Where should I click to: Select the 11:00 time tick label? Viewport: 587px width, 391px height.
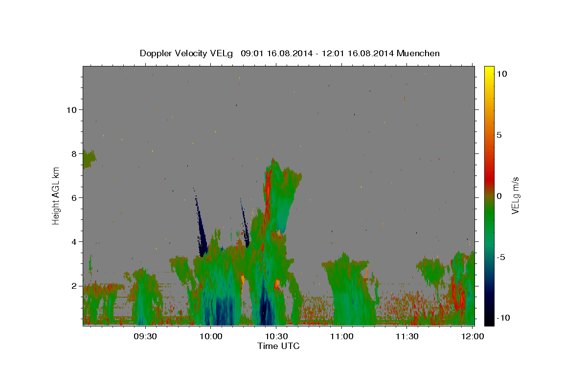(x=341, y=336)
